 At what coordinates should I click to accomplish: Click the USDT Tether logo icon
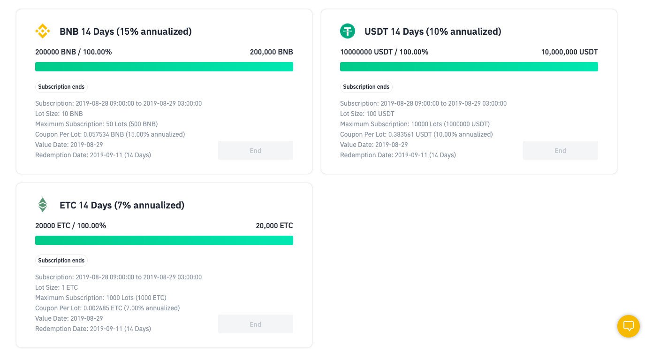(348, 31)
